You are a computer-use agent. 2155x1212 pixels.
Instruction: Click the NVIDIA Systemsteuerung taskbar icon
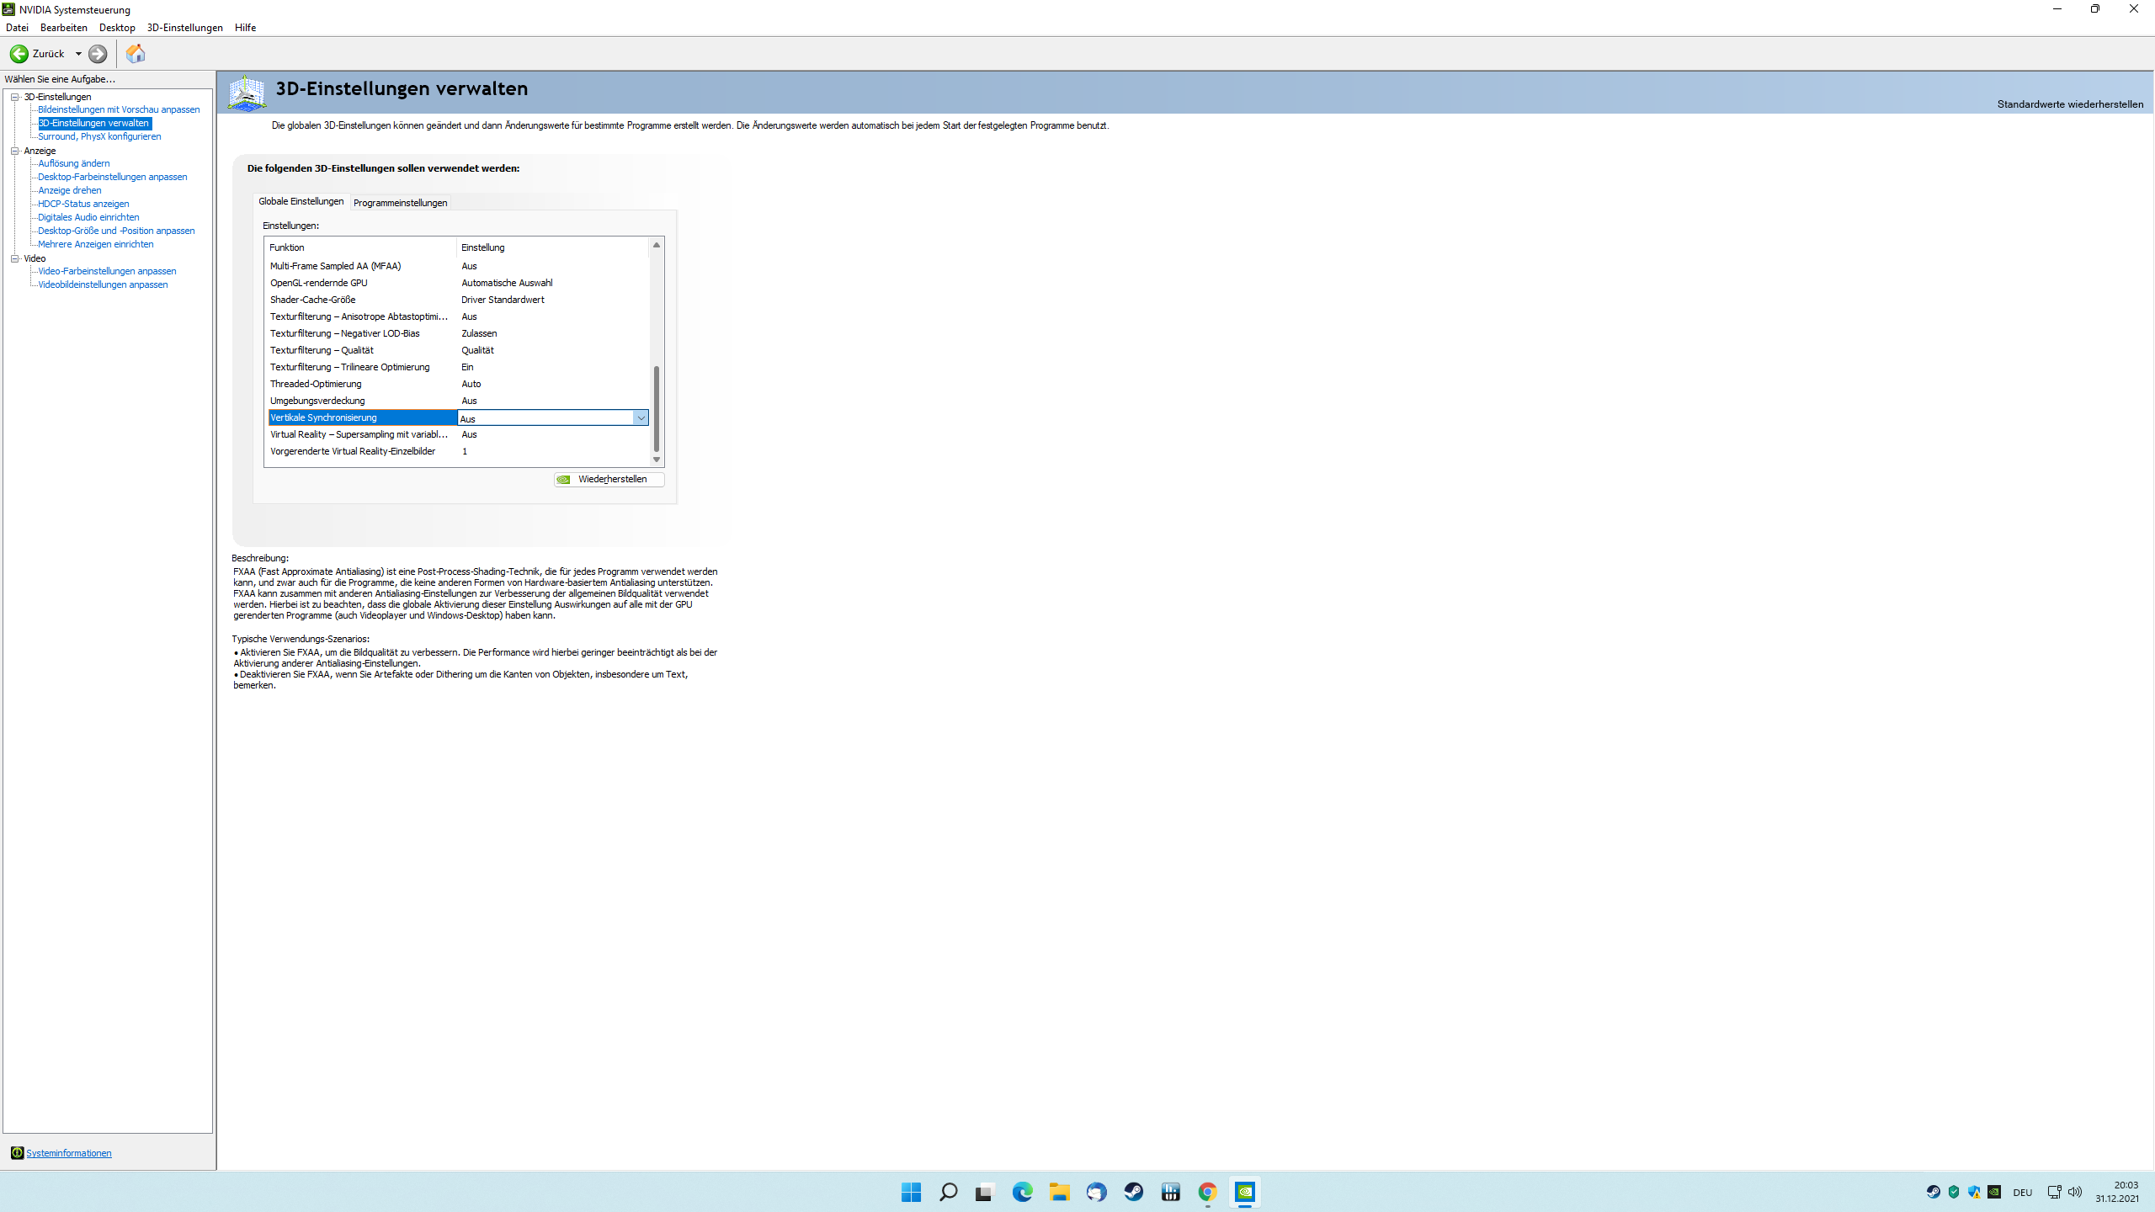(1246, 1192)
